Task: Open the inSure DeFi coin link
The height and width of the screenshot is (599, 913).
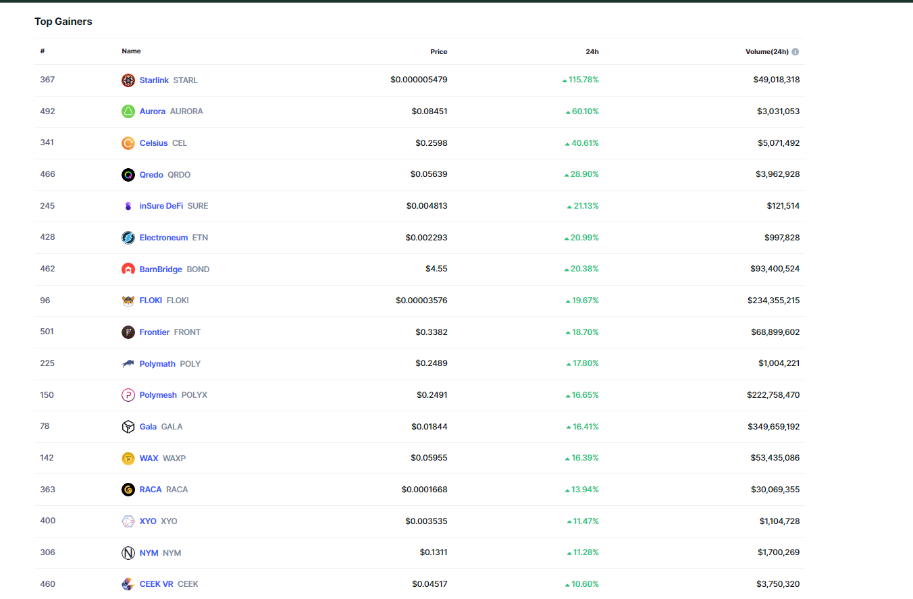Action: tap(161, 206)
